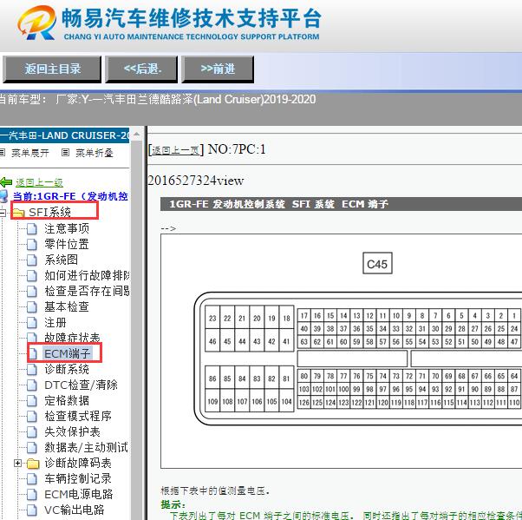
Task: Click the VC输出电路 page icon
Action: click(32, 510)
